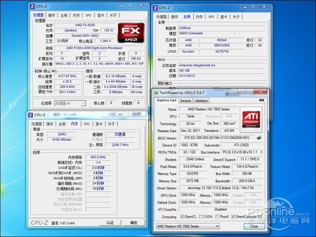Click the 2048 Unified shaders field

point(195,159)
